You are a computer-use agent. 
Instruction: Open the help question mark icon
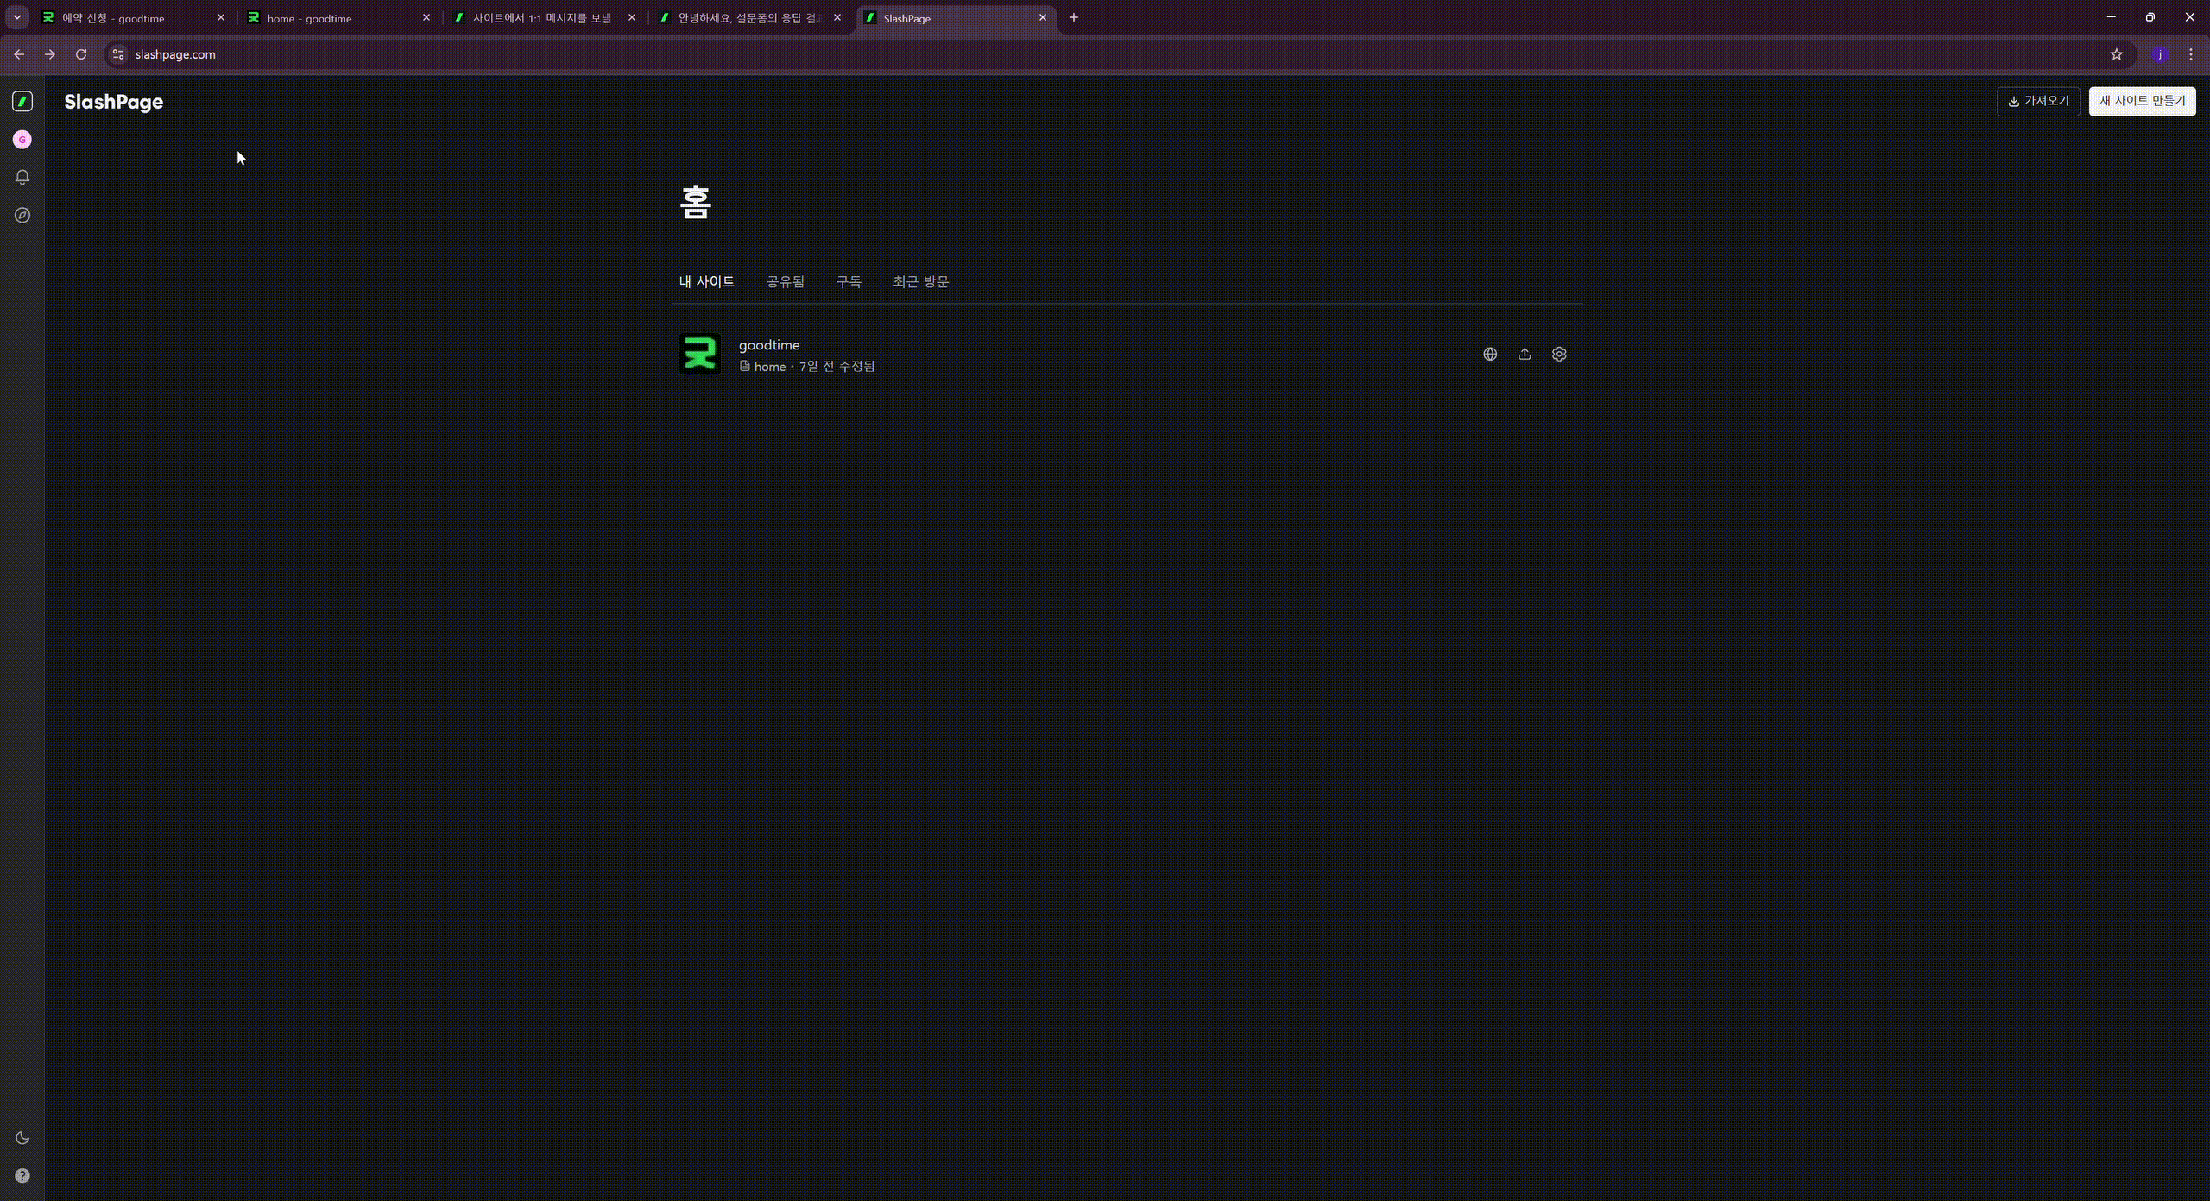(22, 1176)
